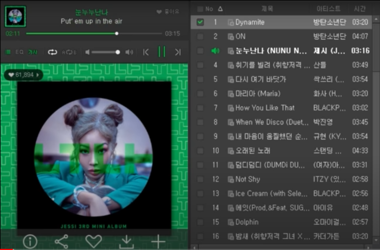380x250 pixels.
Task: Toggle the 가사 lyrics button
Action: pyautogui.click(x=32, y=52)
